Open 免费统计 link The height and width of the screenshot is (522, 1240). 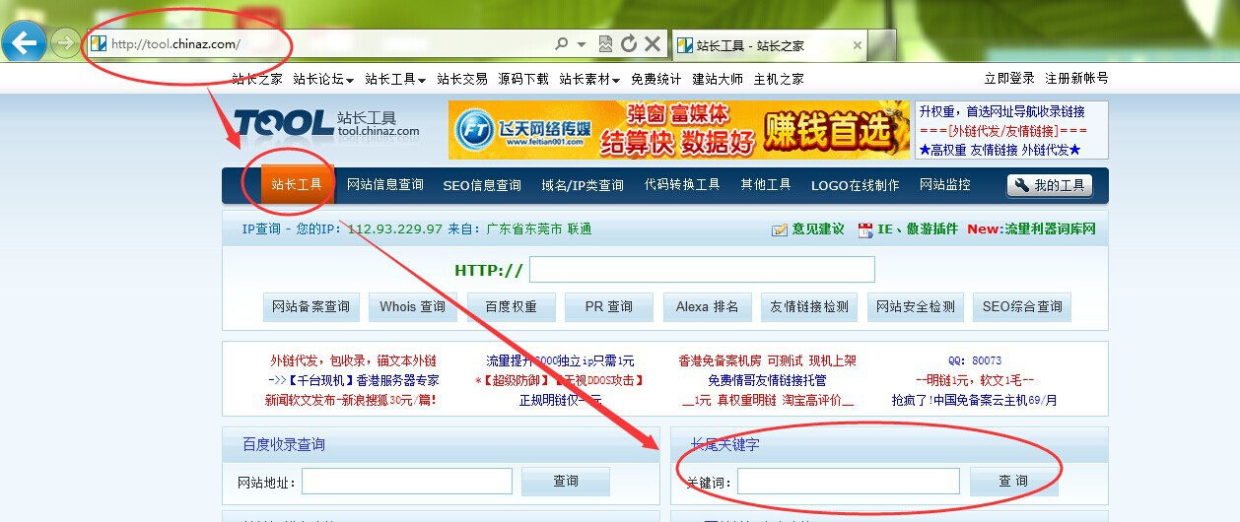coord(656,79)
